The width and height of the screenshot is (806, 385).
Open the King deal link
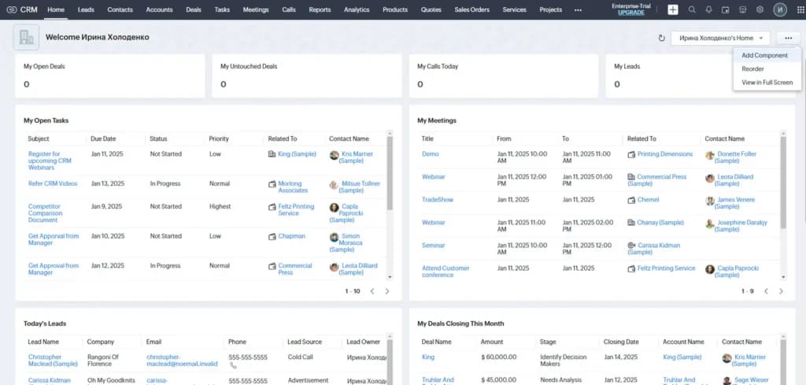coord(427,357)
